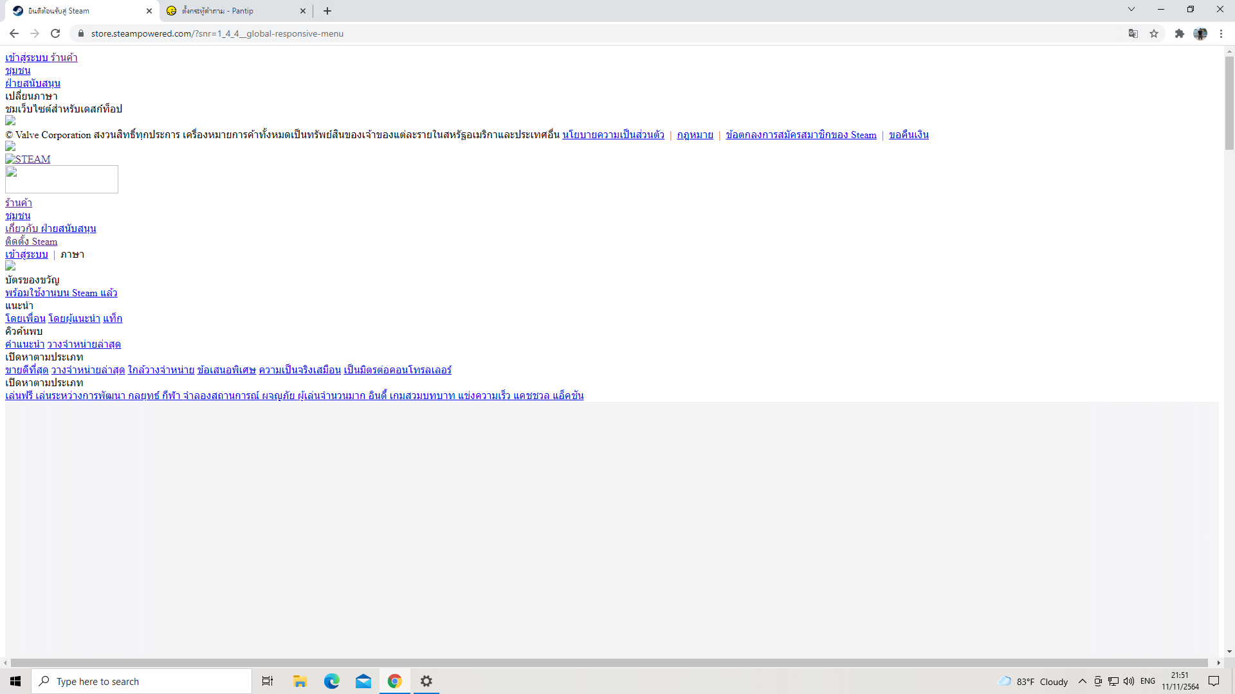Viewport: 1235px width, 694px height.
Task: Open a new Chrome tab
Action: pyautogui.click(x=327, y=11)
